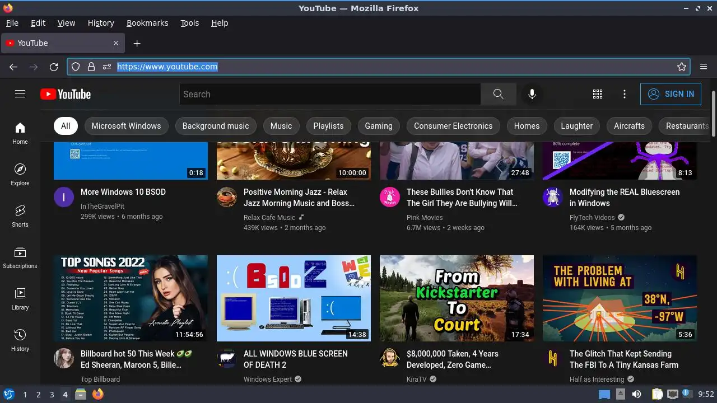
Task: Go to Home in the sidebar
Action: tap(20, 133)
